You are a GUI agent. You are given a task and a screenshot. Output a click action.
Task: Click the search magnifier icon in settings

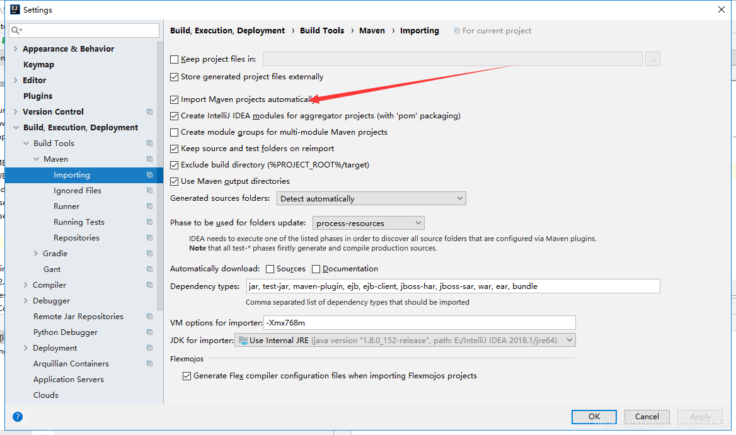pos(16,30)
